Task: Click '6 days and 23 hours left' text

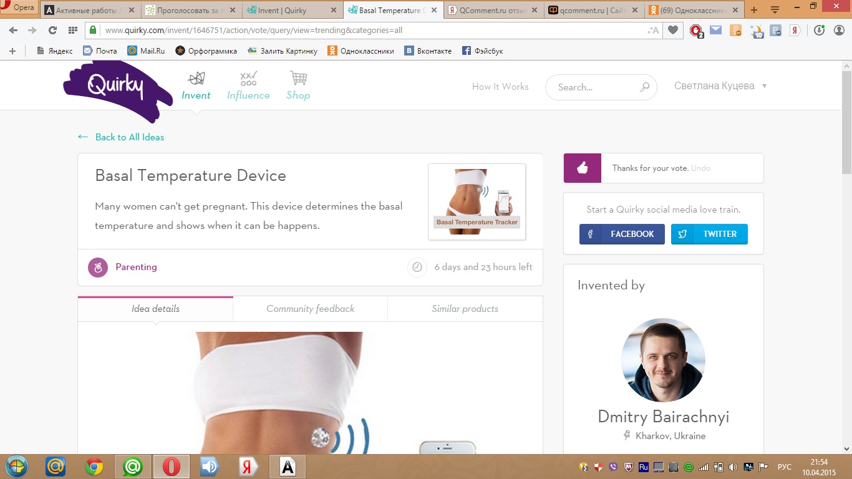Action: point(483,267)
